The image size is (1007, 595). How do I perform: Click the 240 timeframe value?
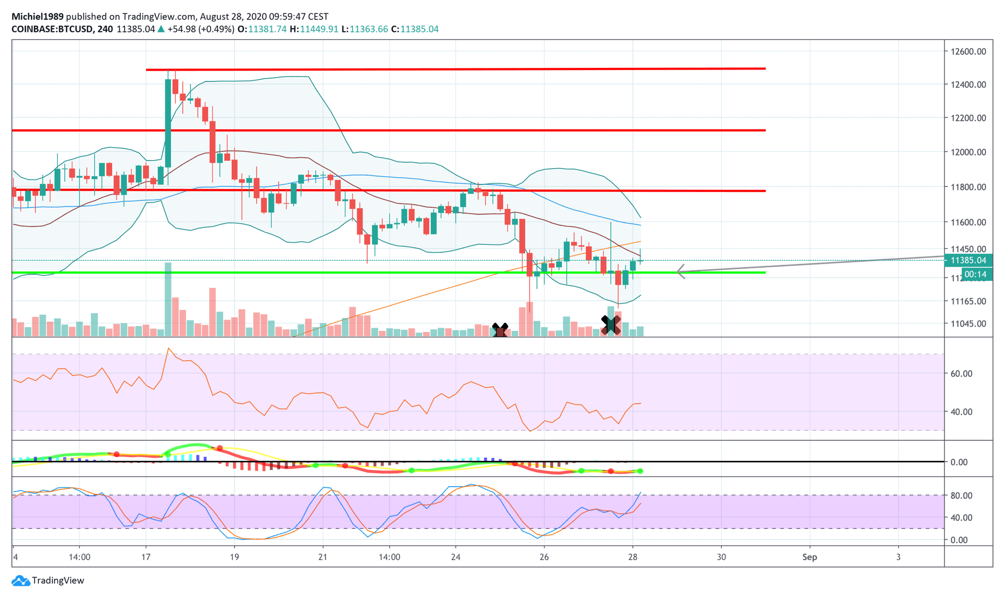[x=105, y=29]
